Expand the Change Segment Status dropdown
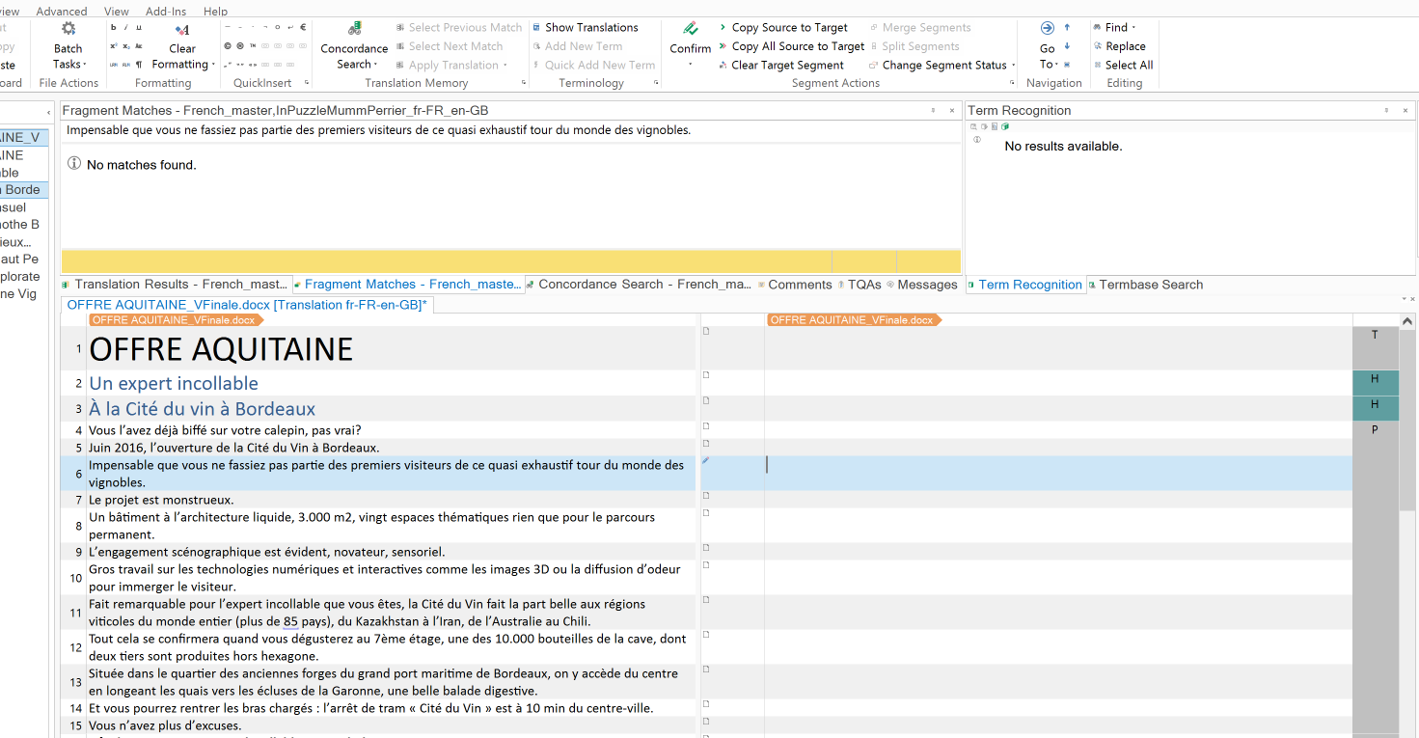 pos(1013,66)
